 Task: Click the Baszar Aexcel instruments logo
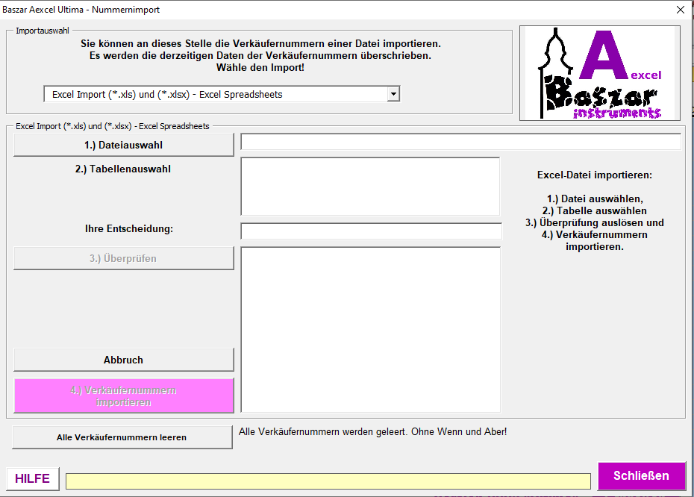pyautogui.click(x=600, y=73)
